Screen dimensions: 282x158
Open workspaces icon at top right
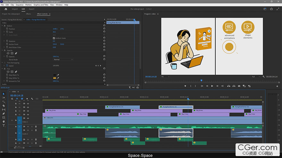pos(265,9)
